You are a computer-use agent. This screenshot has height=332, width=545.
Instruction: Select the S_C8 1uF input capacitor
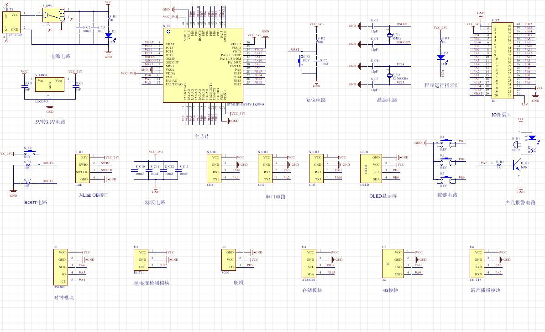(25, 86)
